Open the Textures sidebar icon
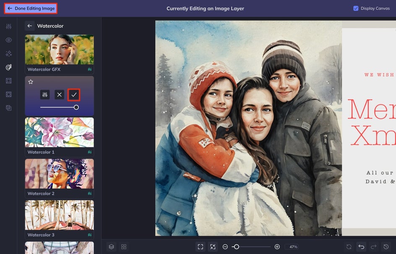396x254 pixels. (x=8, y=108)
